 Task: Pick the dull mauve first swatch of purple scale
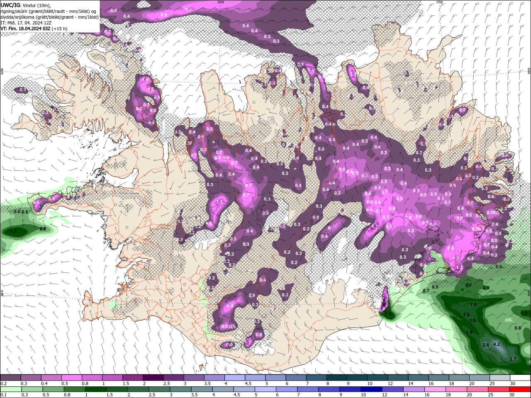click(10, 378)
